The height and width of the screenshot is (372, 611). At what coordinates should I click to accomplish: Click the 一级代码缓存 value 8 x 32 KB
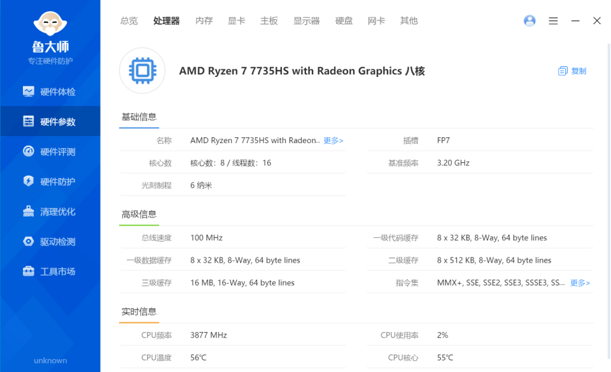(492, 238)
